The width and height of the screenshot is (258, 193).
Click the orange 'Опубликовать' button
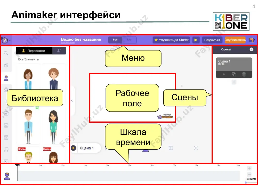click(235, 40)
